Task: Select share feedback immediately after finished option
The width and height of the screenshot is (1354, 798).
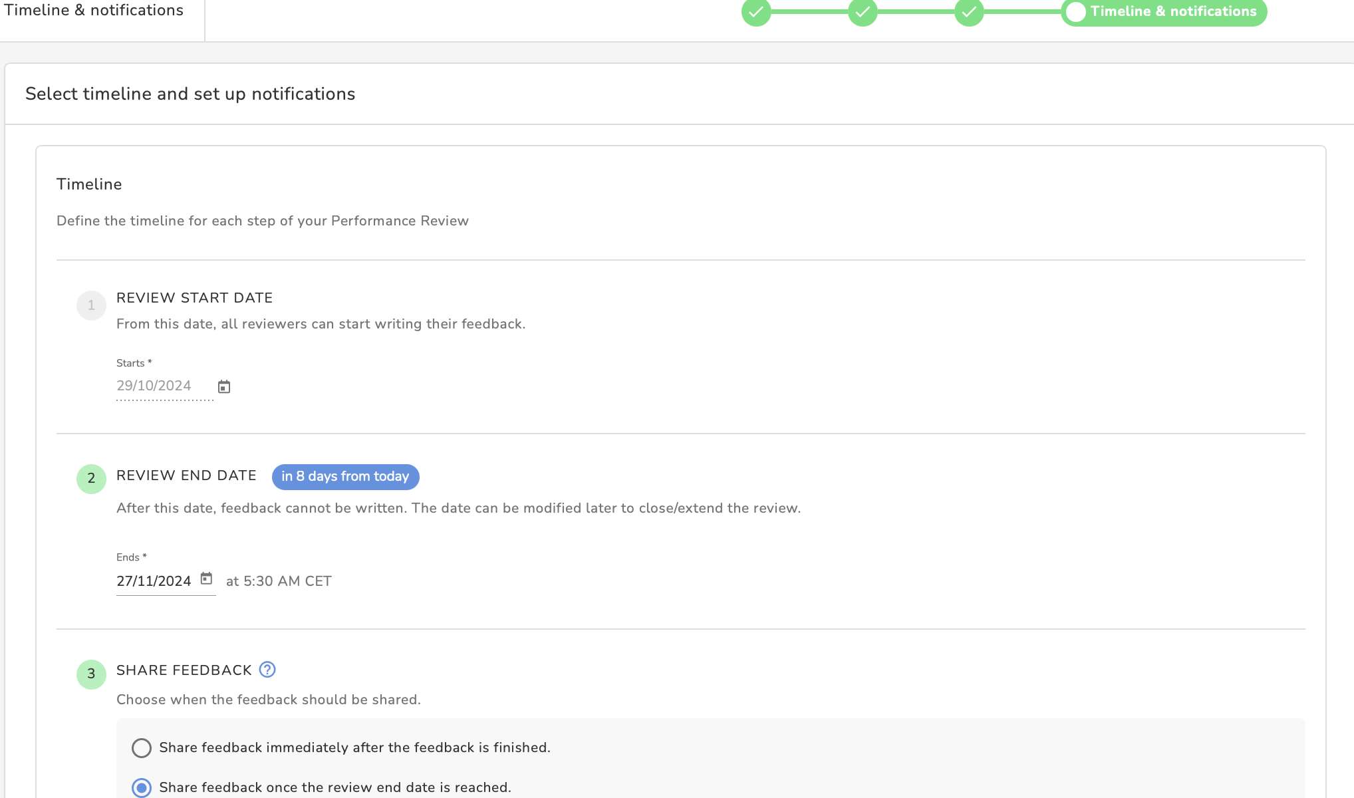Action: (x=142, y=748)
